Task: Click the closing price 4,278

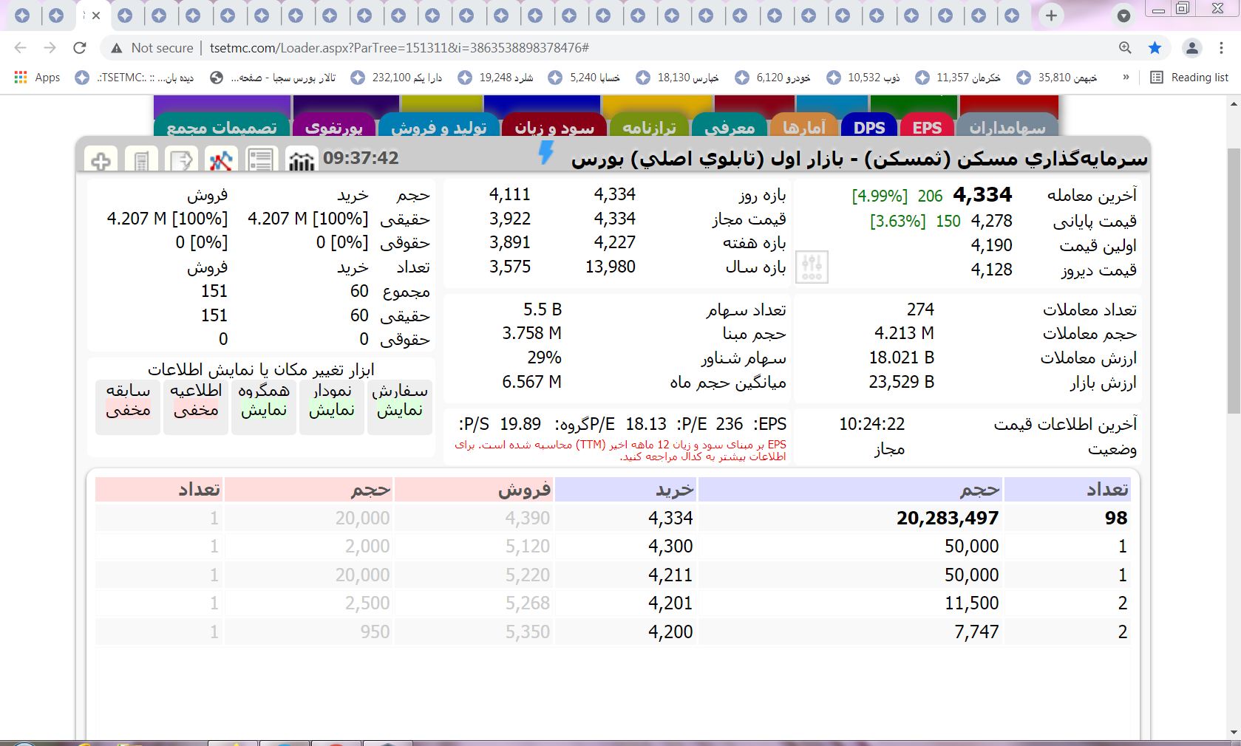Action: coord(991,221)
